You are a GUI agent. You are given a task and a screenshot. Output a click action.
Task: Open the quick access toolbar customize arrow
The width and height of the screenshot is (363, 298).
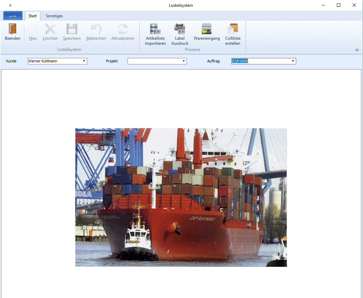pos(10,5)
